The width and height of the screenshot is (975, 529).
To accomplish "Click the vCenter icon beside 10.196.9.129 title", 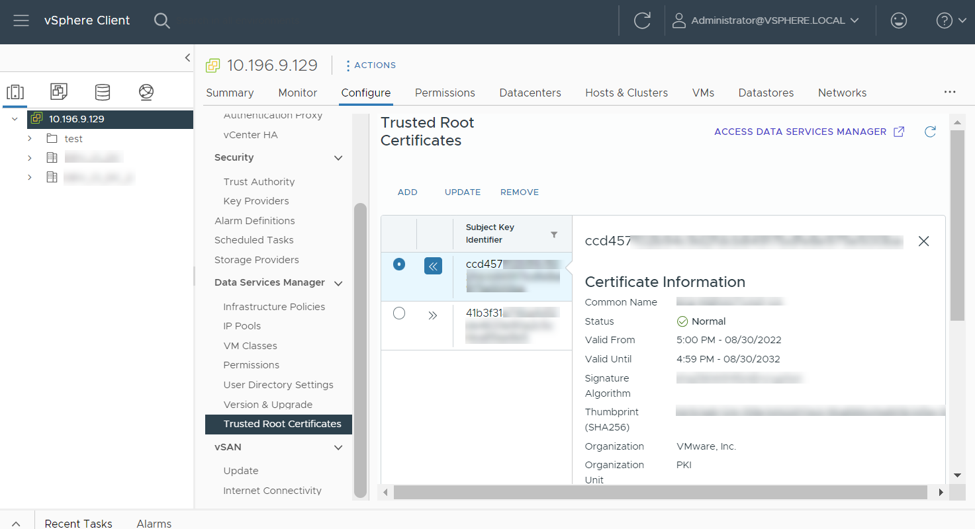I will [x=212, y=65].
